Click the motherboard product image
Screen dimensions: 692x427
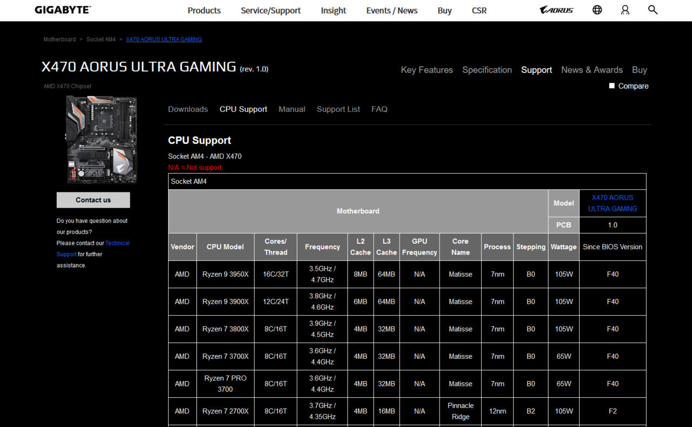tap(102, 139)
